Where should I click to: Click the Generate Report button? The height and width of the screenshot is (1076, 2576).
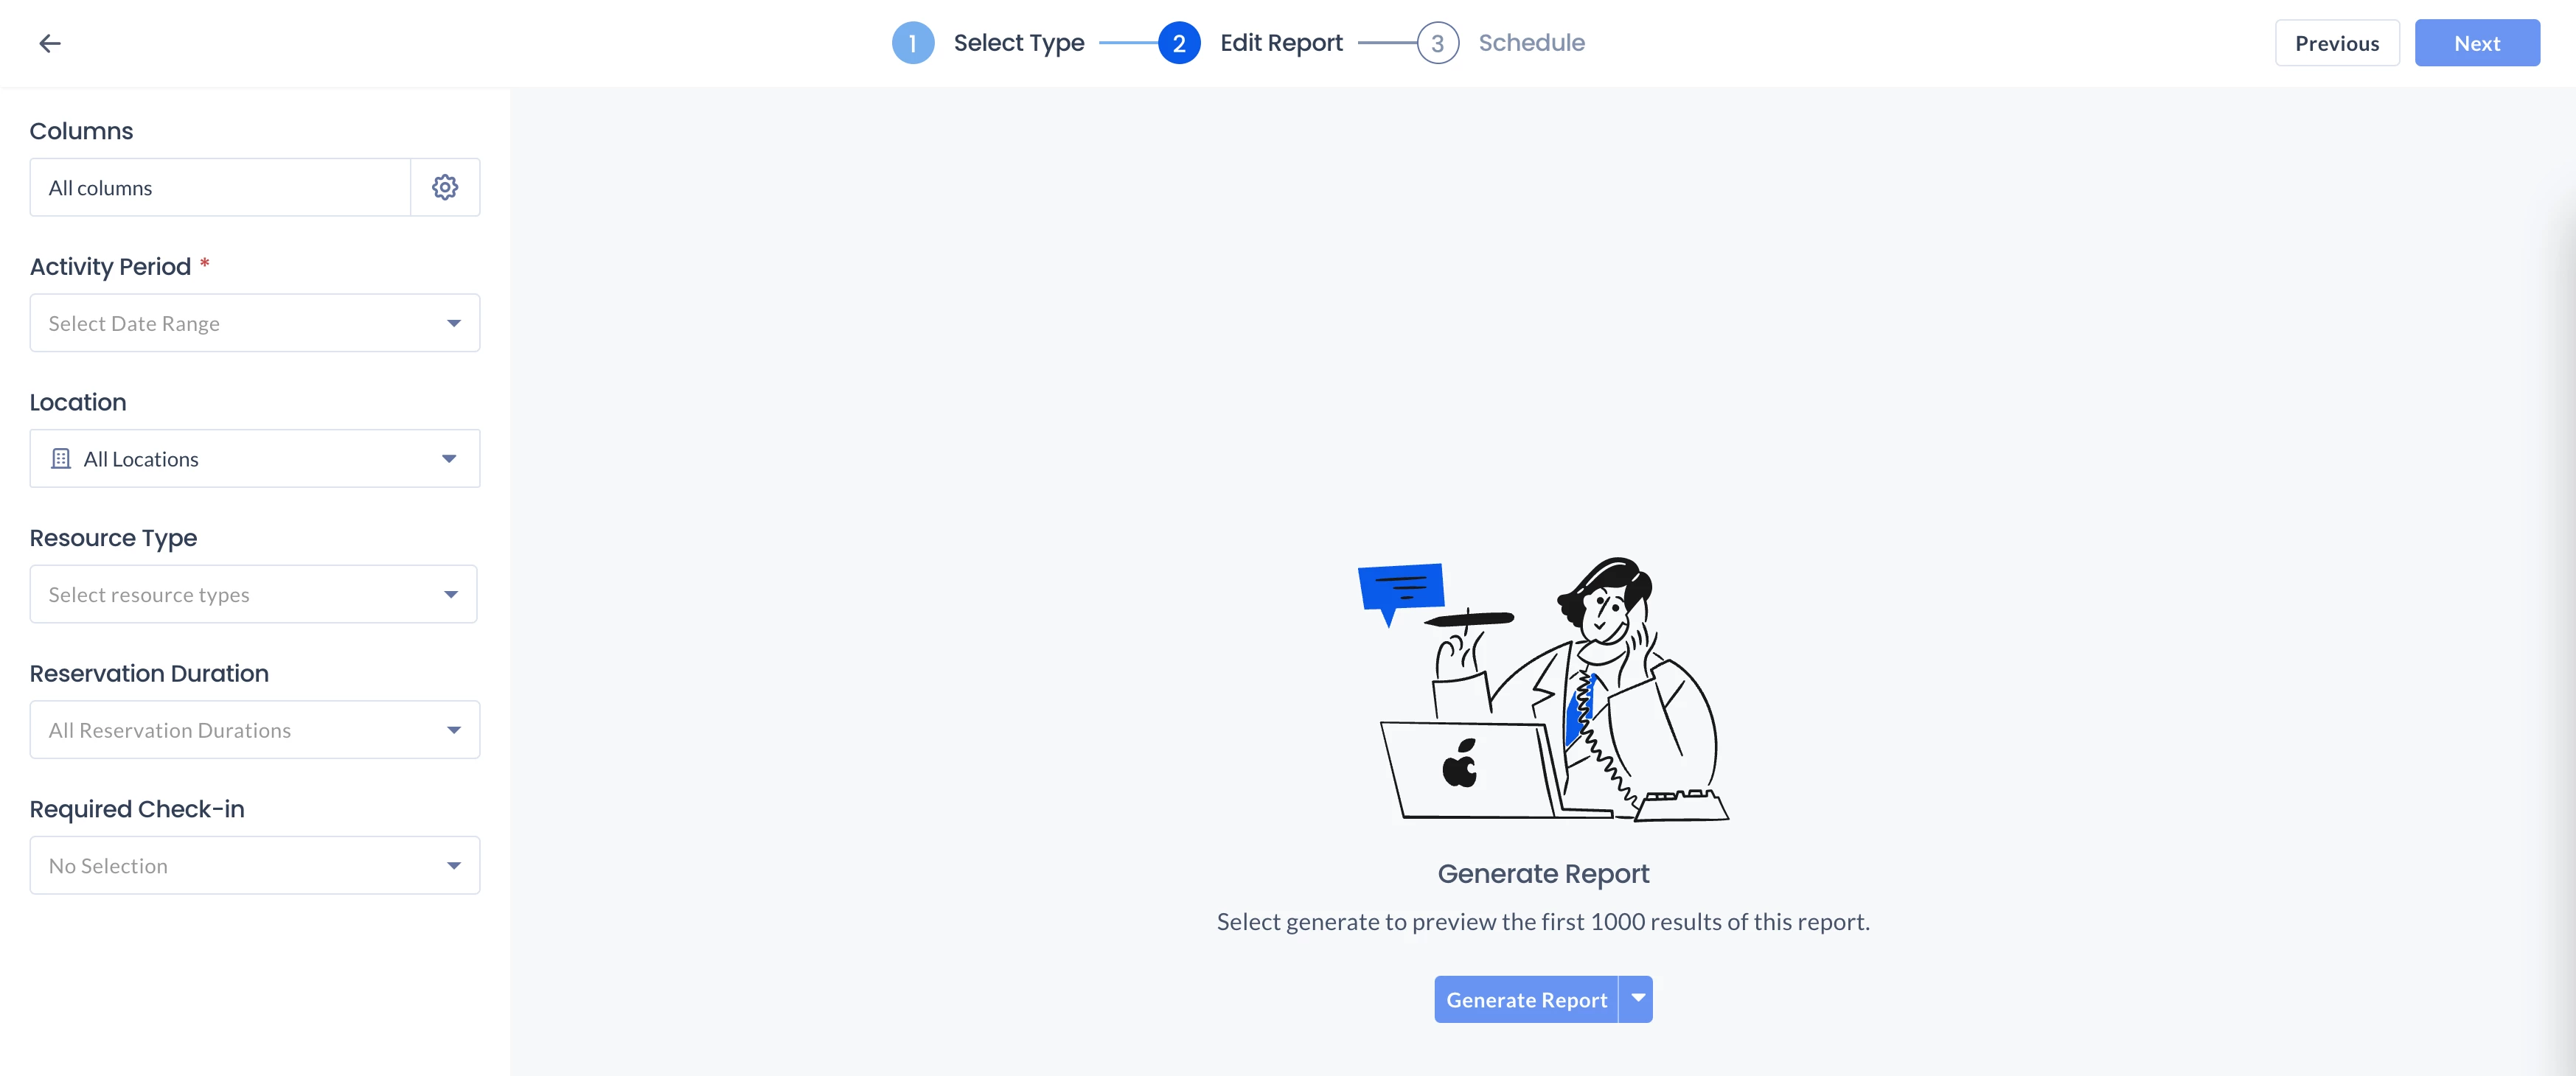(x=1526, y=999)
